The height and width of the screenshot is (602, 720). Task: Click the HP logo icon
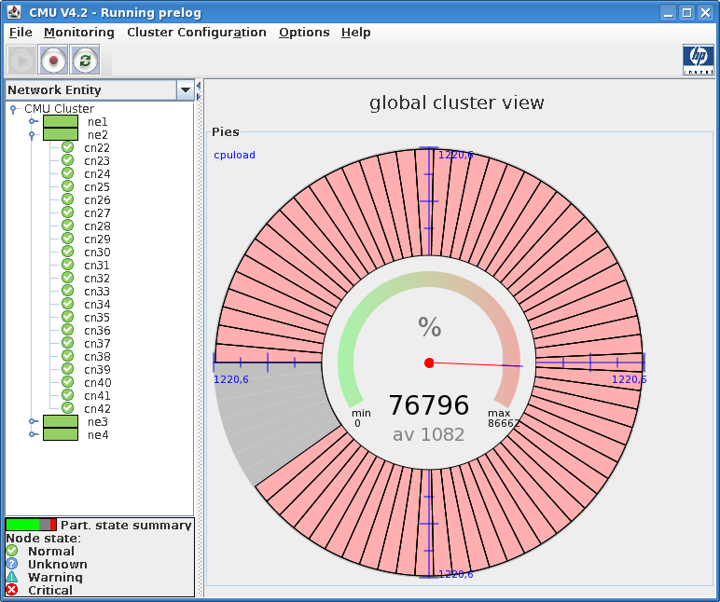point(699,60)
